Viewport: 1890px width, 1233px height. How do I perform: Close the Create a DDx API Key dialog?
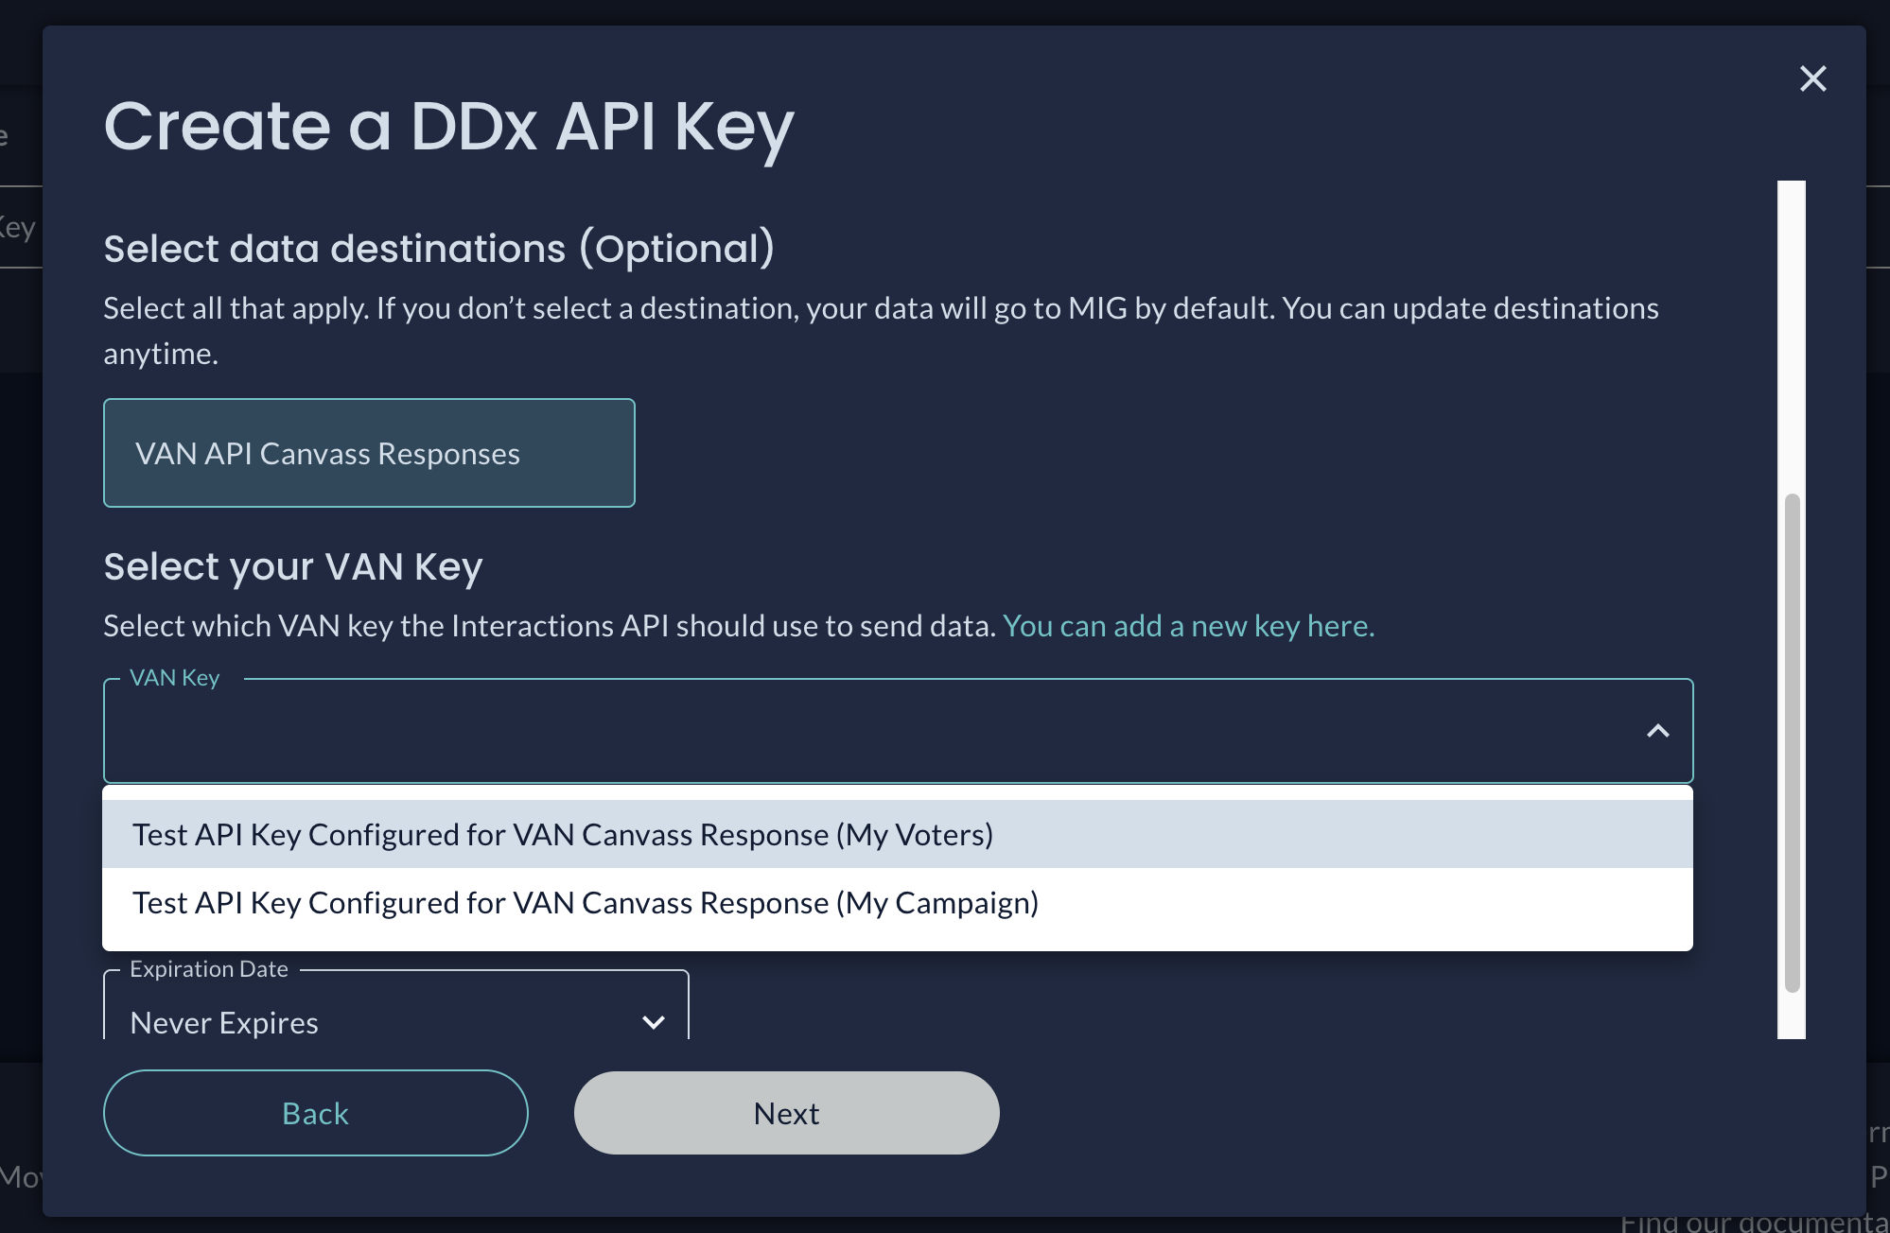(1812, 78)
